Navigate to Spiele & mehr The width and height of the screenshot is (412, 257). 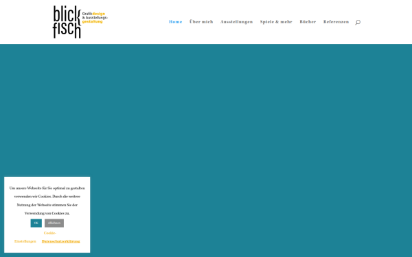[x=276, y=22]
